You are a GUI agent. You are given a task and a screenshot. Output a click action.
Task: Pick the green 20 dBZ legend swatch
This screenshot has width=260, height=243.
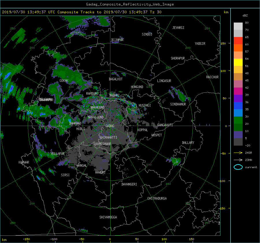238,120
